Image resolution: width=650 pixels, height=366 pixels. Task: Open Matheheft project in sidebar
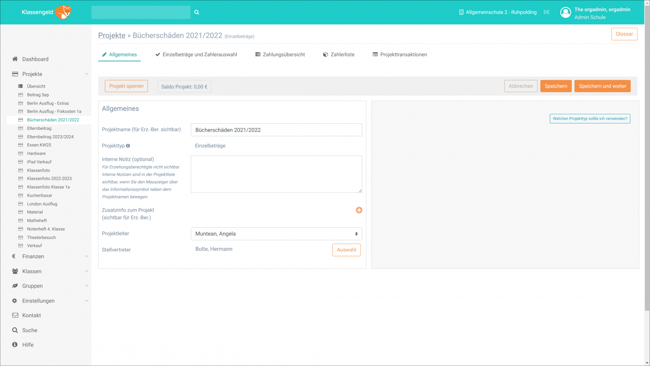(x=37, y=221)
